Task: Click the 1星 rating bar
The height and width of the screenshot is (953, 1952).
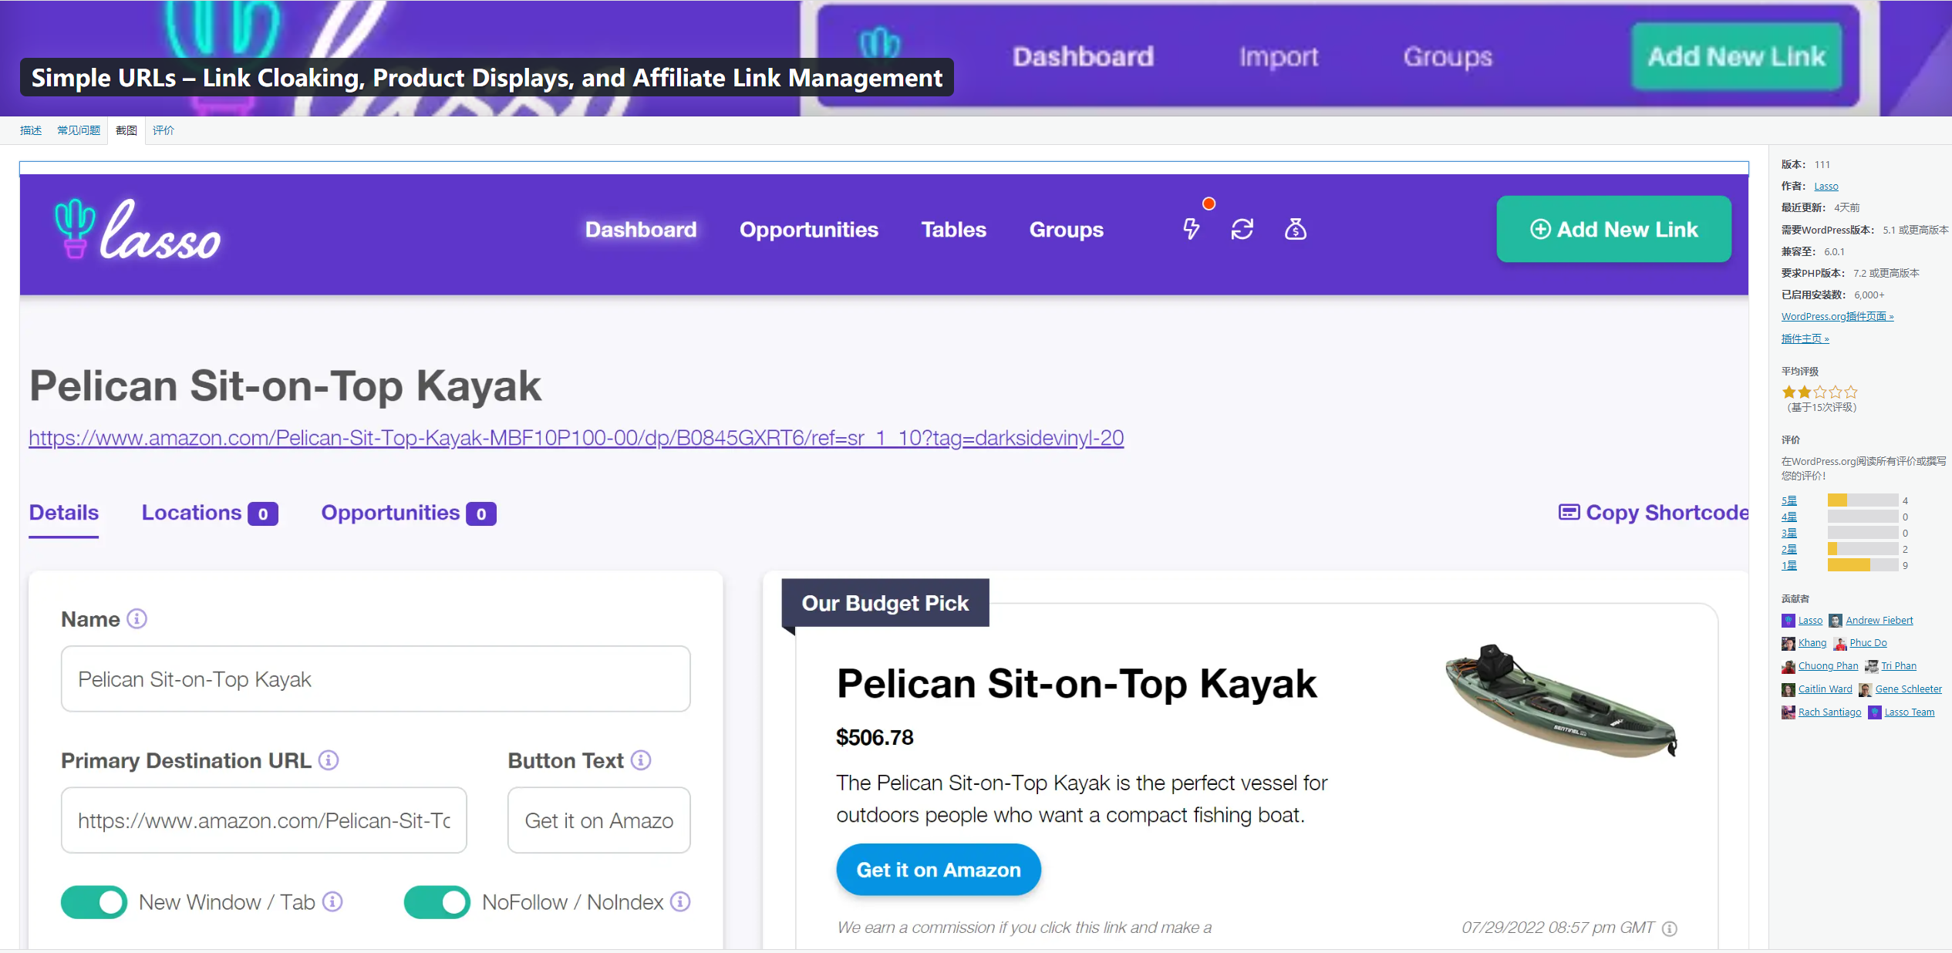Action: click(1863, 565)
